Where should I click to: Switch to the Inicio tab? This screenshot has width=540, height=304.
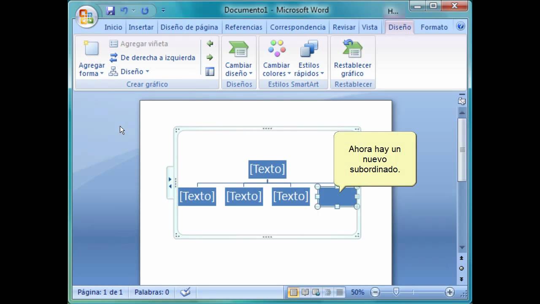(113, 27)
